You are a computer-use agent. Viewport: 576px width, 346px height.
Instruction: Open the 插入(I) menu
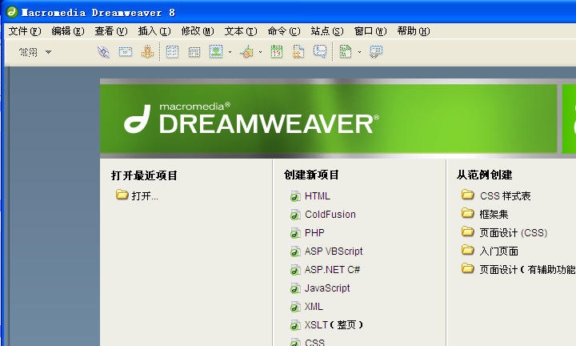pos(154,31)
